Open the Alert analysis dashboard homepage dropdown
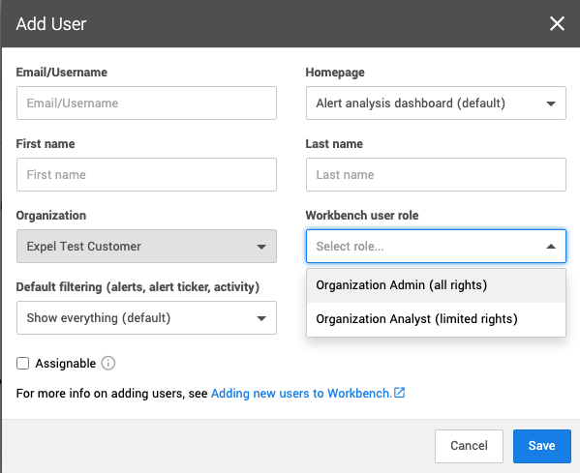 (x=436, y=103)
